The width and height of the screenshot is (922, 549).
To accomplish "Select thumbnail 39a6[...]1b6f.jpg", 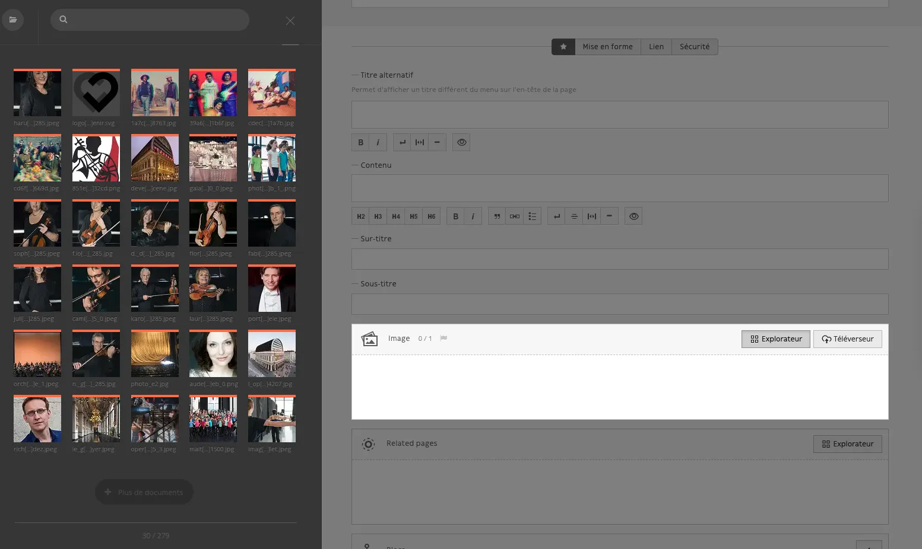I will 213,93.
